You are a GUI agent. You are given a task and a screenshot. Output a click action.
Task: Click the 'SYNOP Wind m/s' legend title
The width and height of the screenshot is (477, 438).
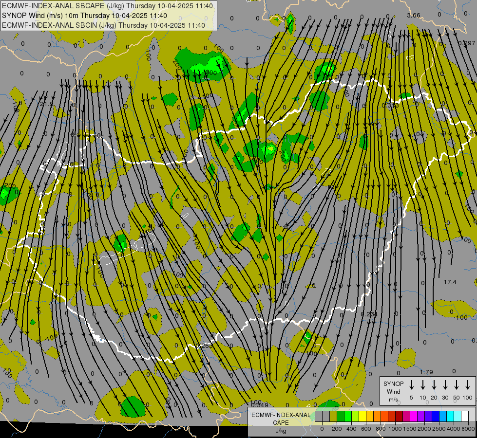[x=393, y=391]
